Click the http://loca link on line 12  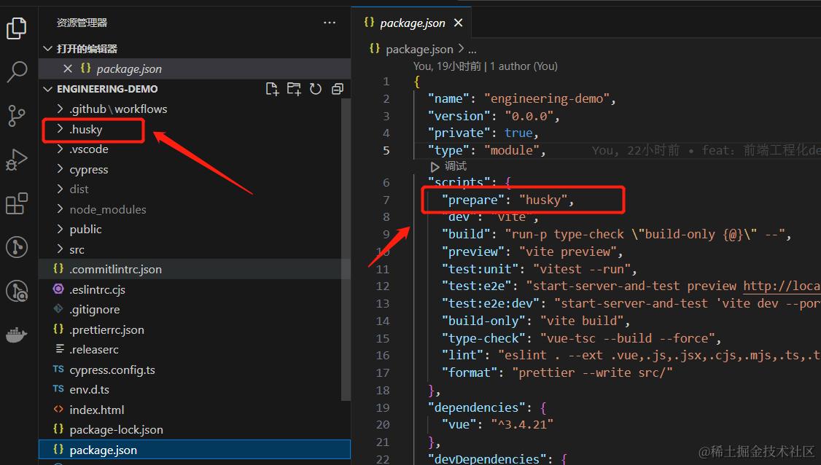[x=782, y=286]
